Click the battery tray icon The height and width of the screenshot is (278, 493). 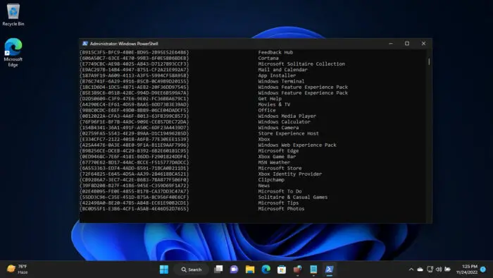pos(448,270)
